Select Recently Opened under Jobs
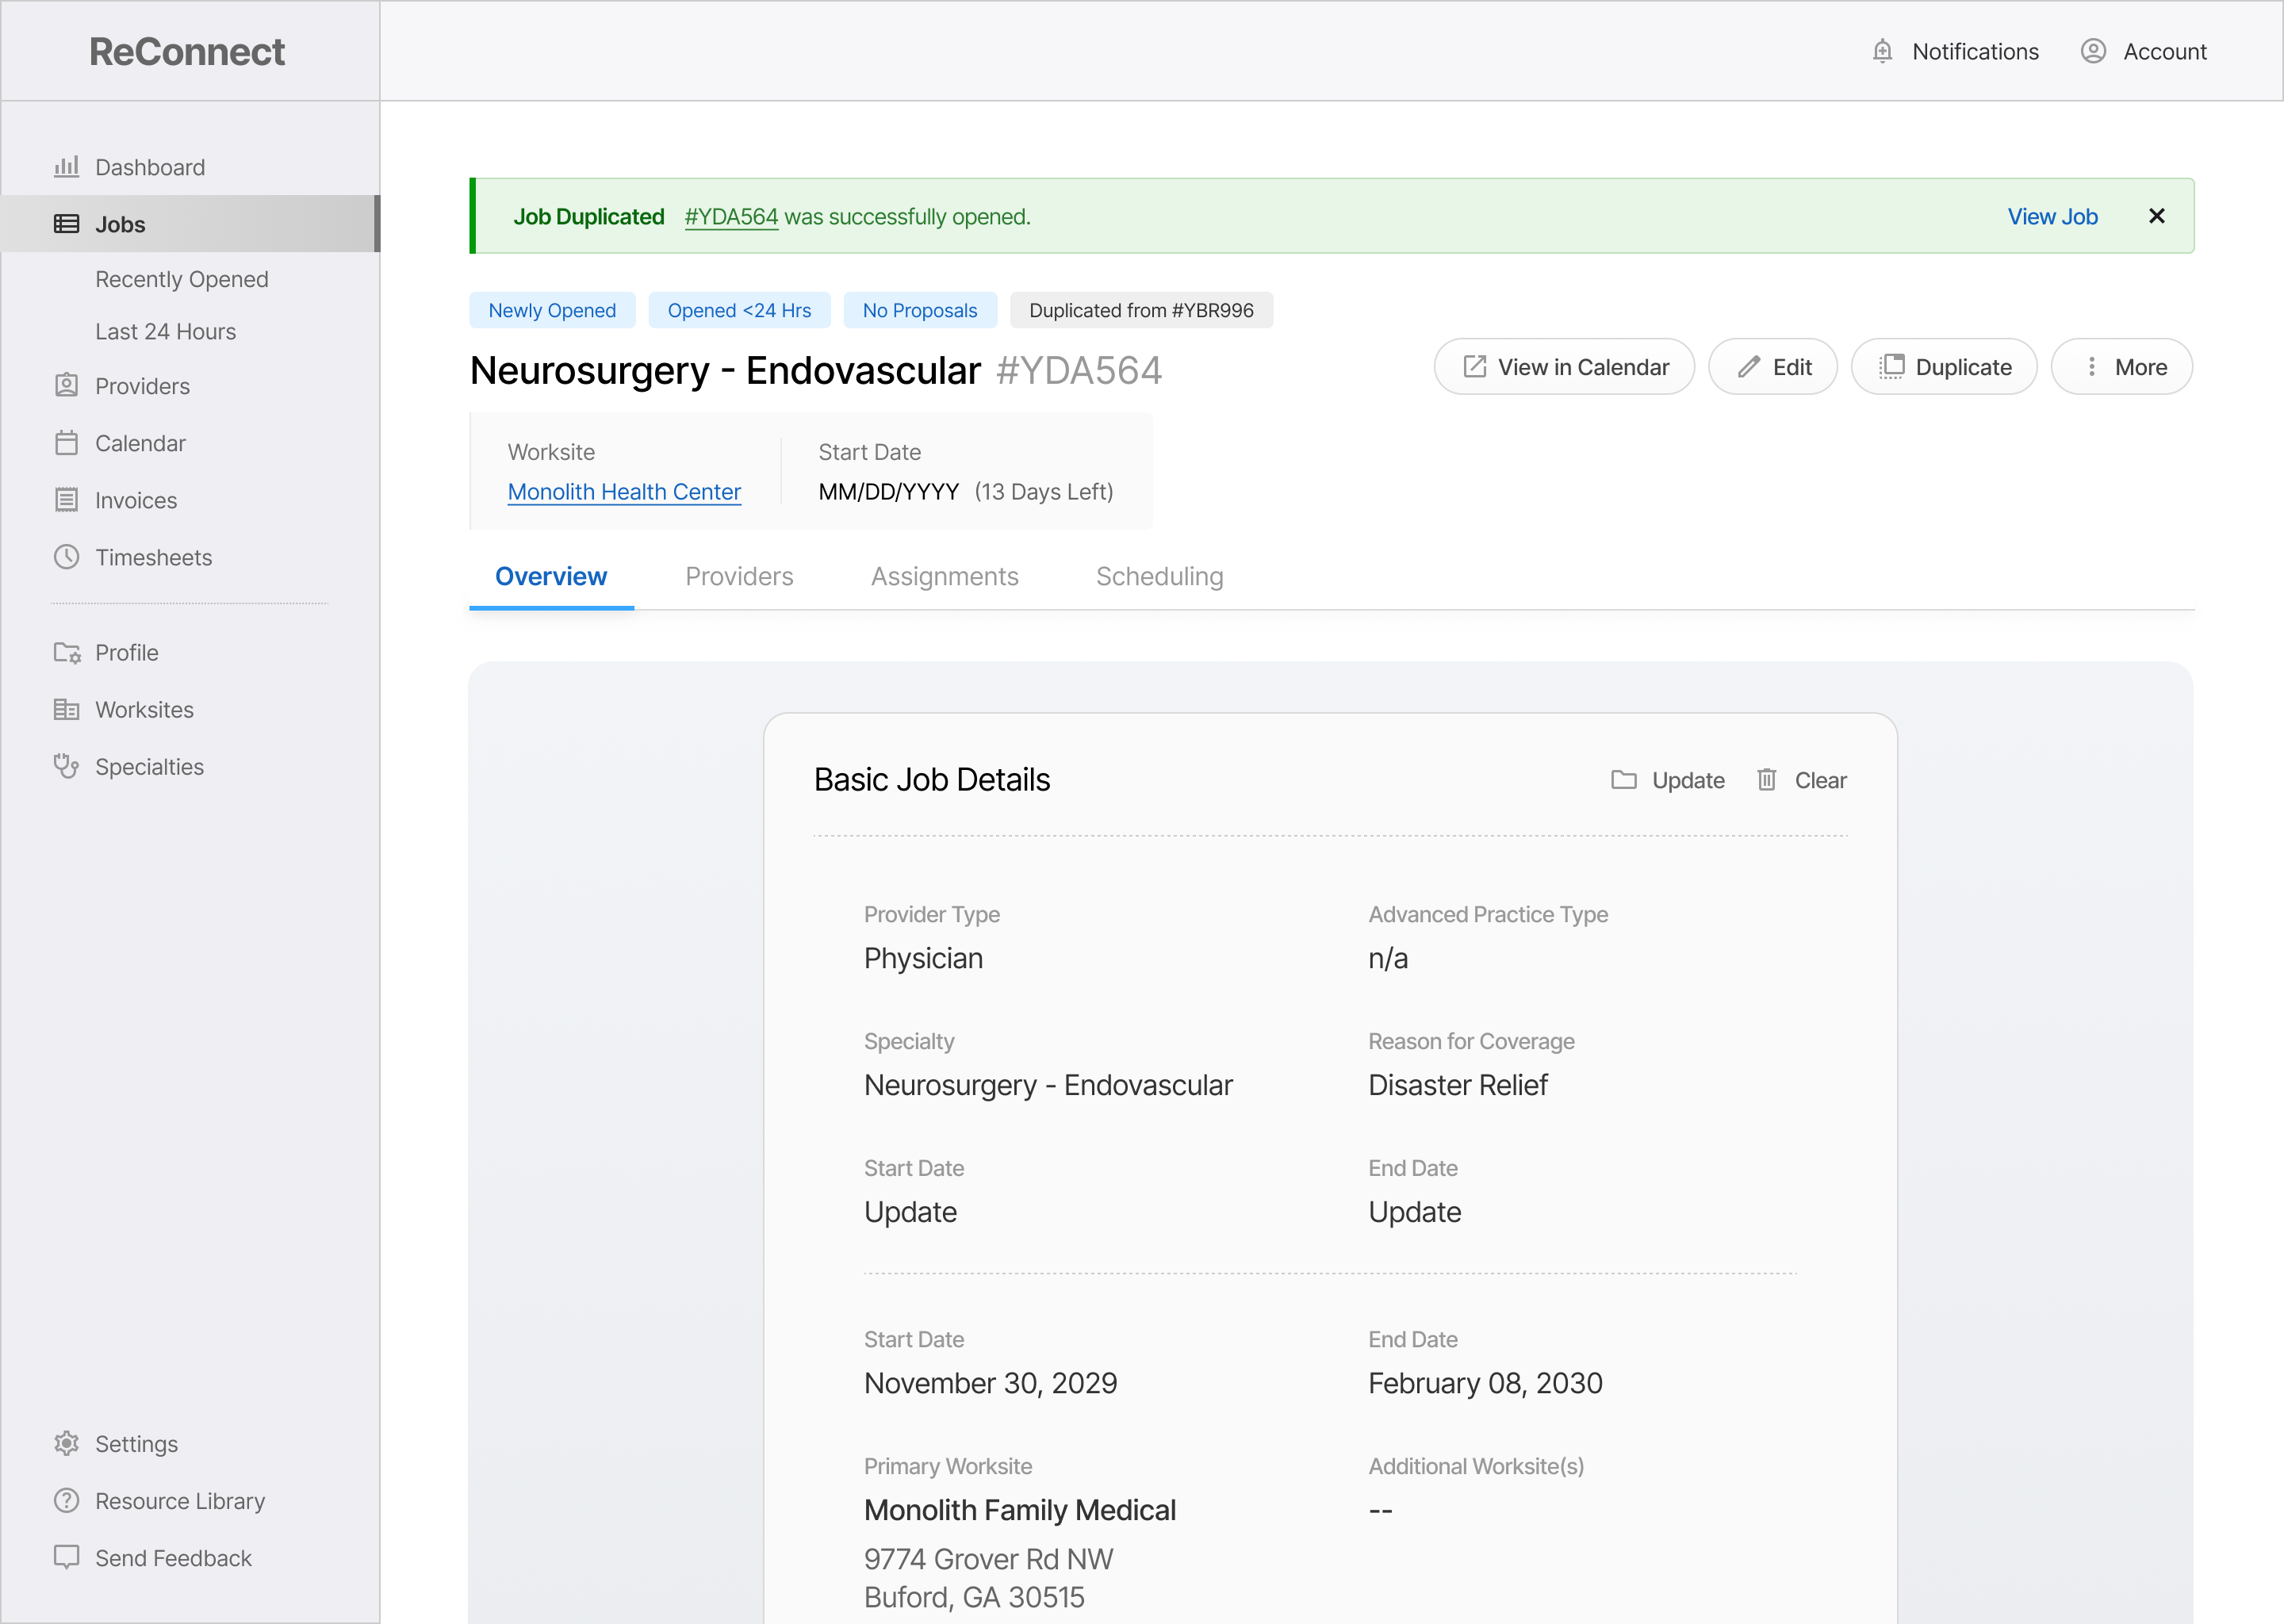The image size is (2284, 1624). pos(181,279)
